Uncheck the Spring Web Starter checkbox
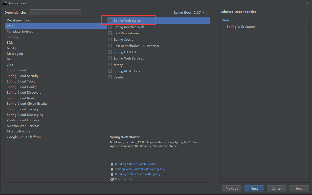This screenshot has height=195, width=312. pyautogui.click(x=110, y=20)
